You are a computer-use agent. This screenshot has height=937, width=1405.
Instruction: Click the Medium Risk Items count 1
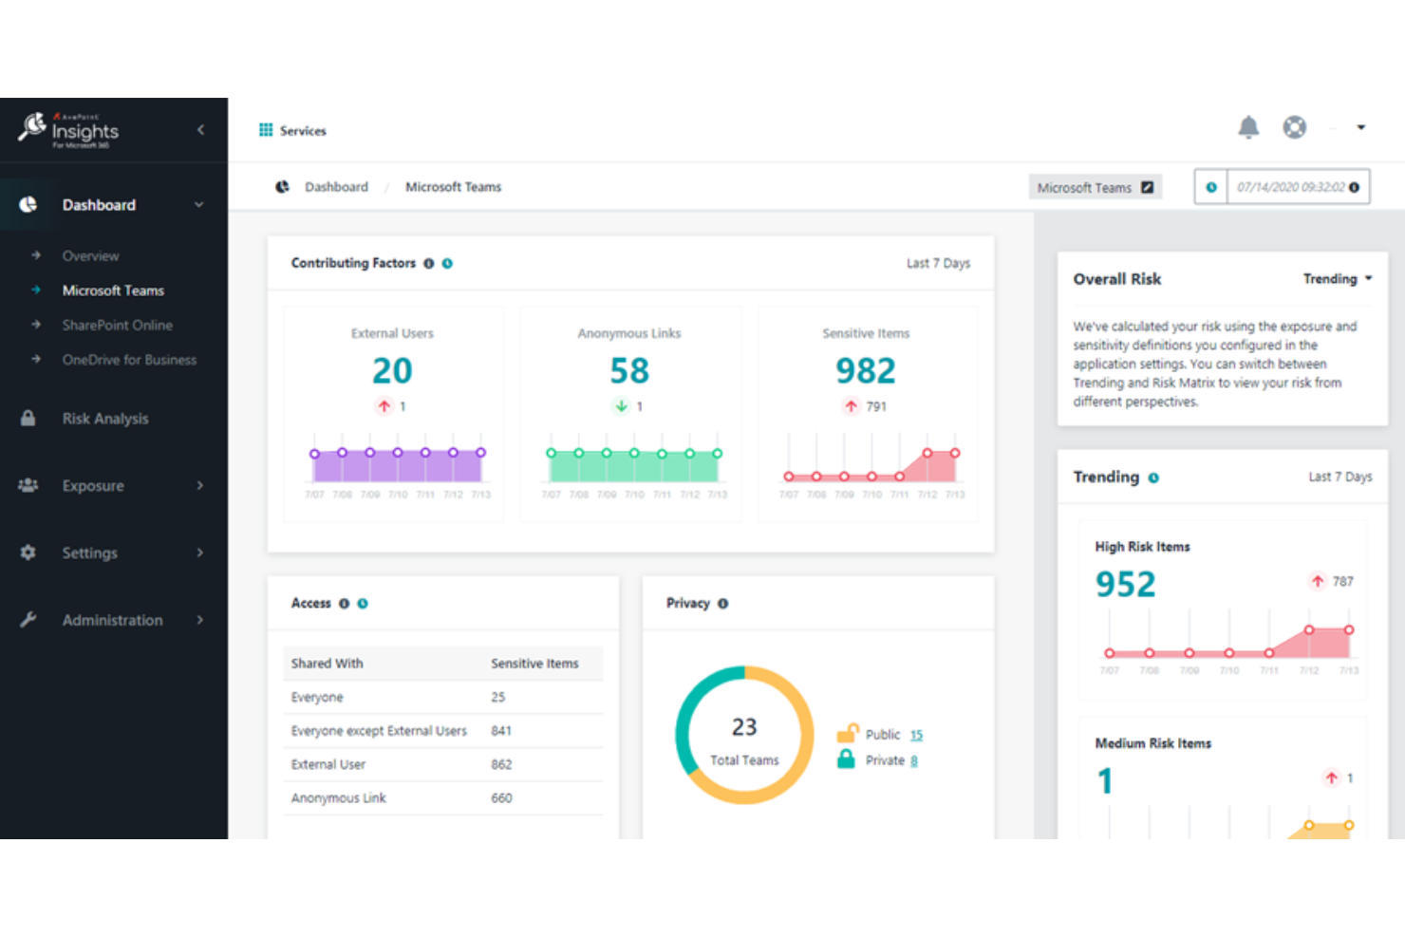[1104, 781]
